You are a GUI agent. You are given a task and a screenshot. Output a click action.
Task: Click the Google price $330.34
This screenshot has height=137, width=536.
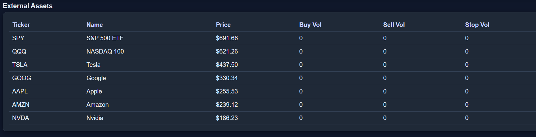(227, 78)
